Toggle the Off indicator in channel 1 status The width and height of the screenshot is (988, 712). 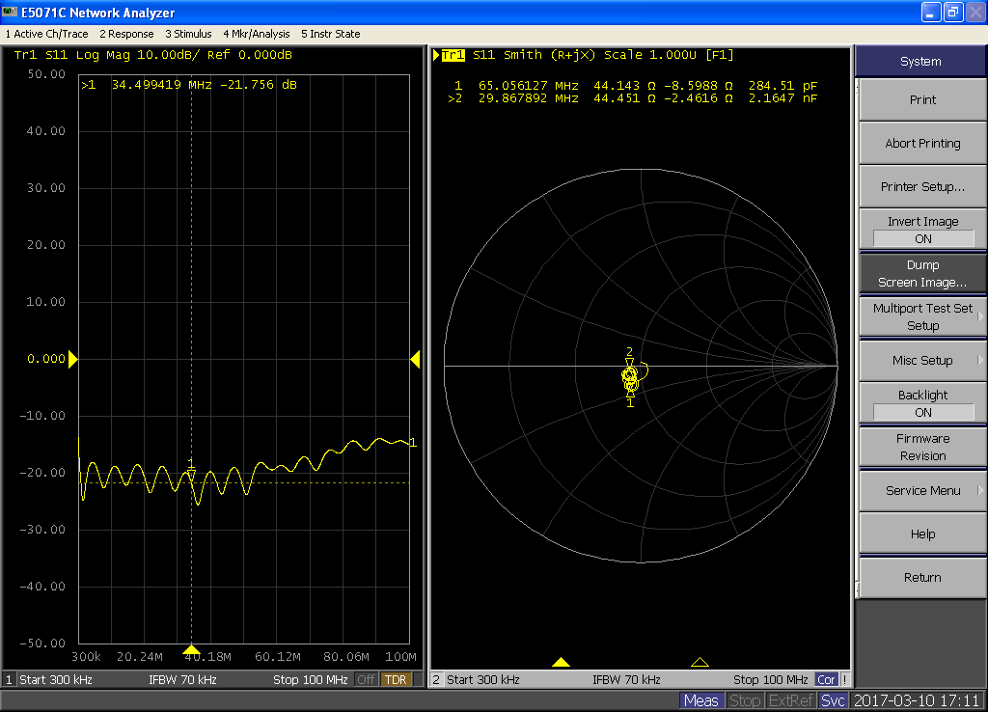(366, 680)
